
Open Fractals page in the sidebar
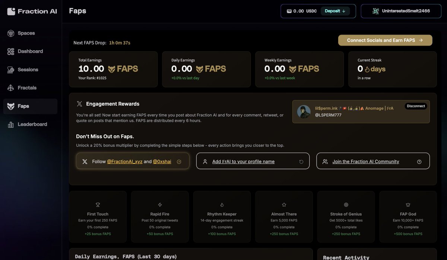(30, 88)
